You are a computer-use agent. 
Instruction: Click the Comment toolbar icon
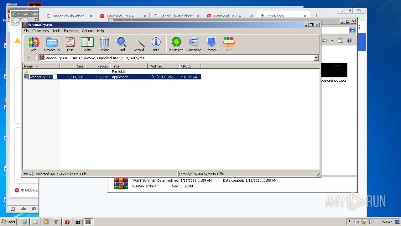(194, 44)
